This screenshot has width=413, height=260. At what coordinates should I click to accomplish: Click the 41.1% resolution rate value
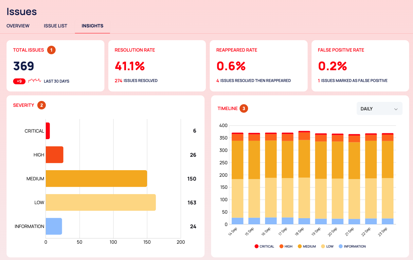130,66
